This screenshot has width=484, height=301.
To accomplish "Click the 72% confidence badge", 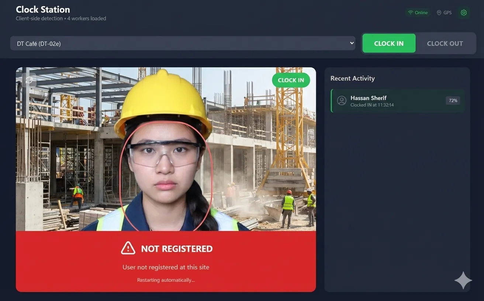I will coord(453,100).
